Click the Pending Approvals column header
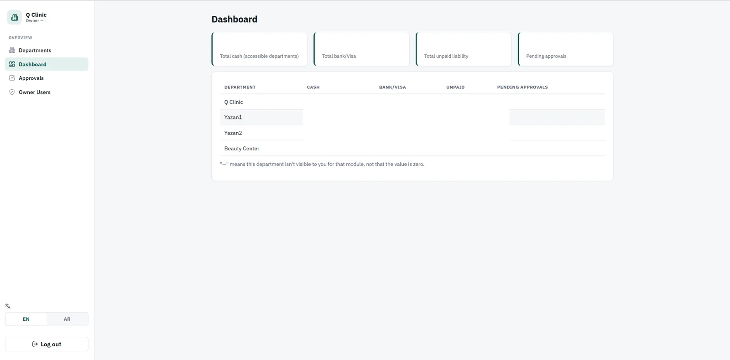Image resolution: width=730 pixels, height=360 pixels. 522,87
